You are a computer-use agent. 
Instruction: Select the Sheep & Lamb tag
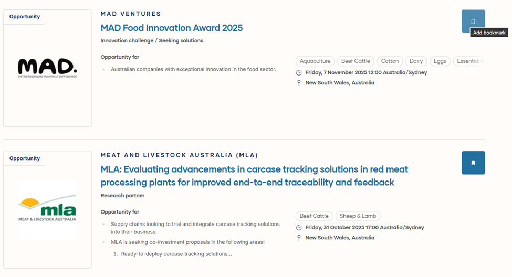coord(358,216)
